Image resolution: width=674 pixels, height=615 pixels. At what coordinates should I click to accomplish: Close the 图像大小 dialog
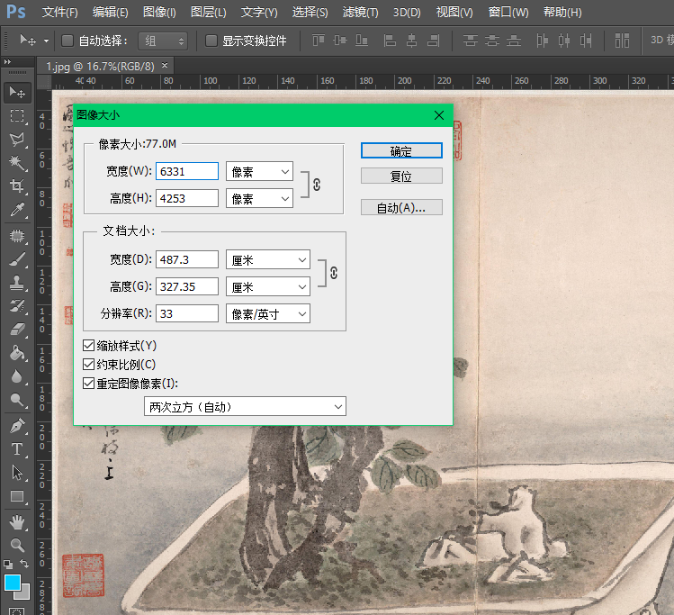coord(439,115)
